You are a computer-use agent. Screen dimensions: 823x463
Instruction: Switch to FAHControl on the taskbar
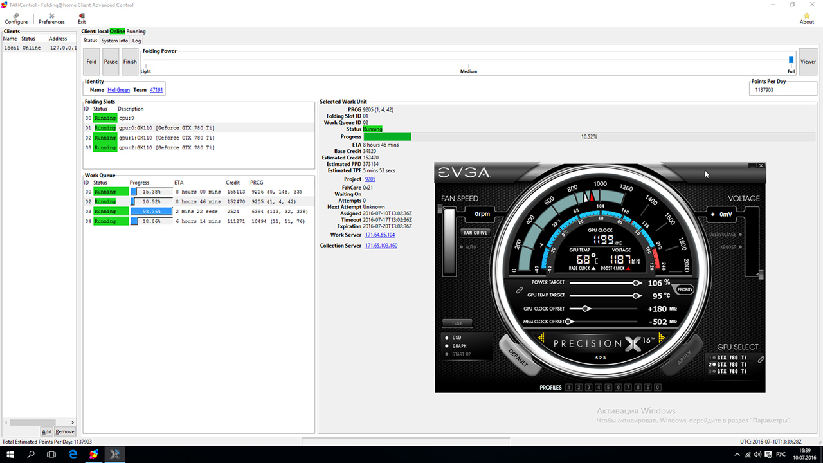(94, 454)
